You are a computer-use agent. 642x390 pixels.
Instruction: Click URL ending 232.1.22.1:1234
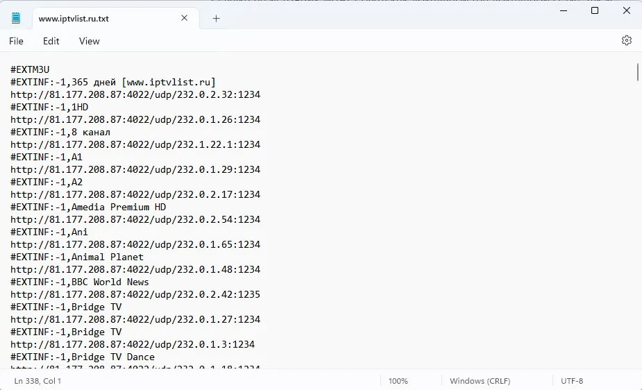pos(135,144)
